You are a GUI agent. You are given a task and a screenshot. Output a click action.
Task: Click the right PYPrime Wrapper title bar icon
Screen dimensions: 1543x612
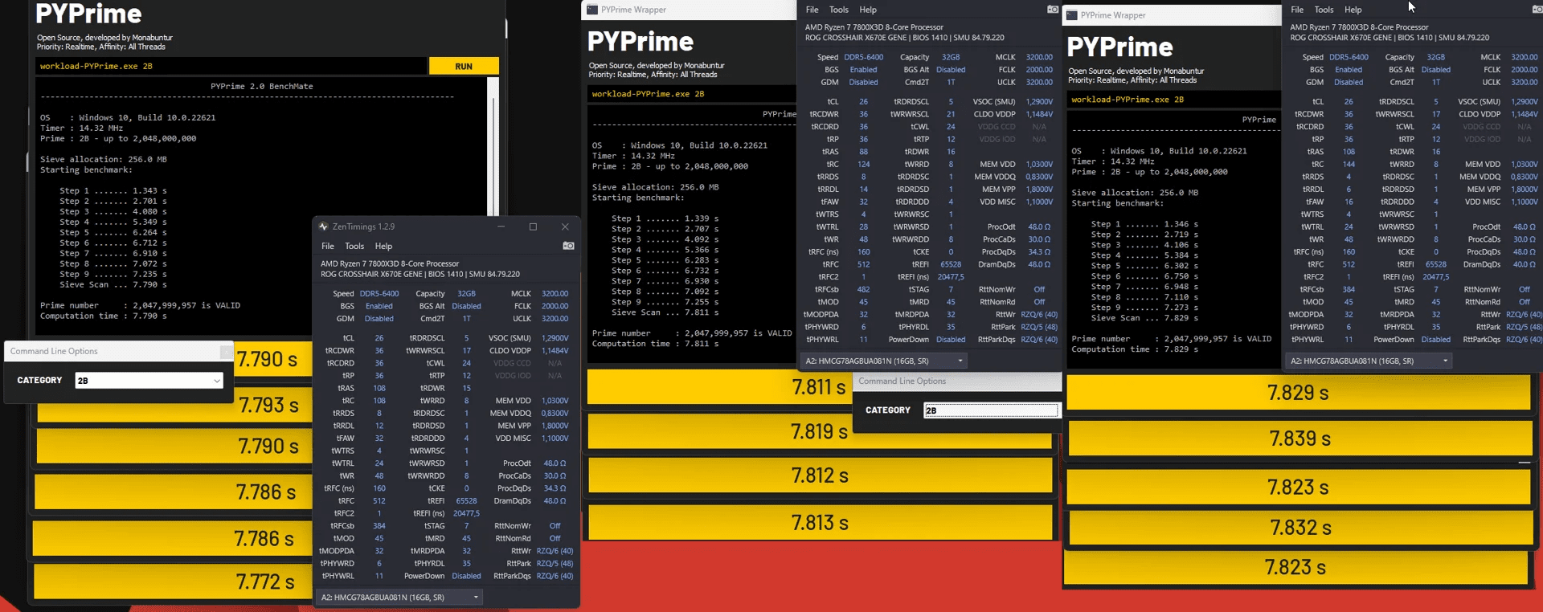click(1071, 15)
